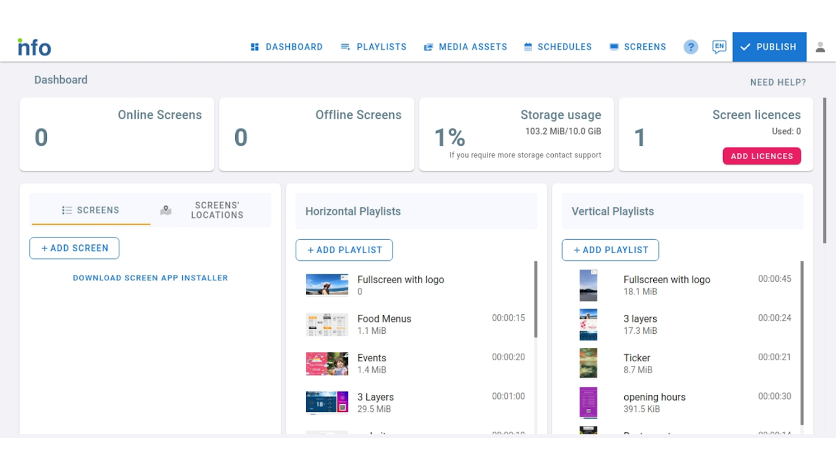Open the EN language chat icon
Viewport: 836px width, 470px height.
719,47
